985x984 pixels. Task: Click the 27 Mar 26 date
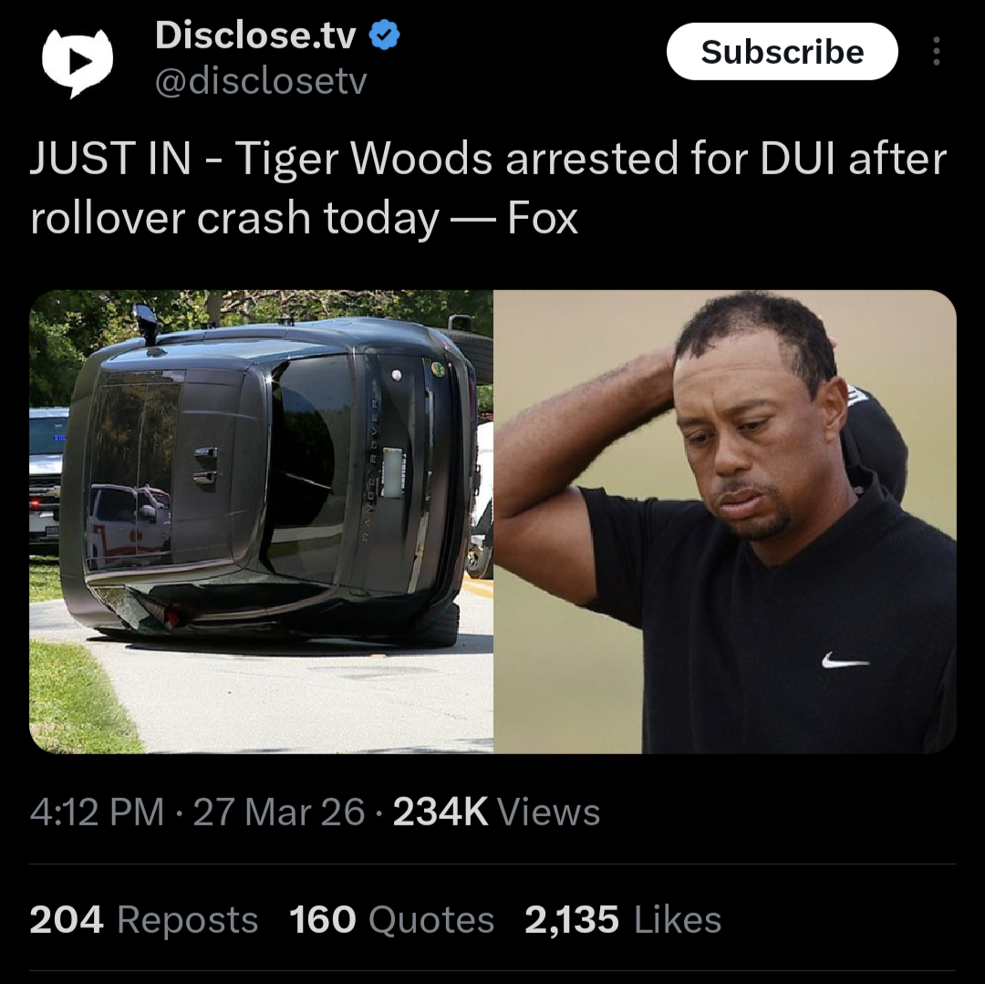click(x=279, y=812)
